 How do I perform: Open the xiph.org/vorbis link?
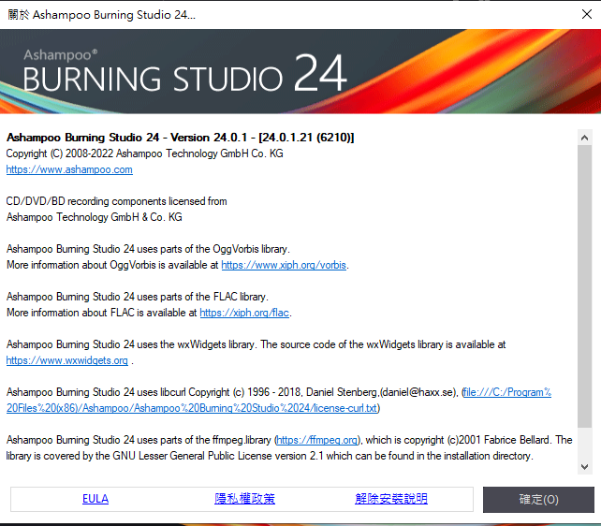284,265
